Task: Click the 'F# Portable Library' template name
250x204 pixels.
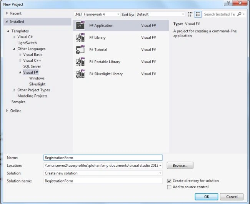Action: pyautogui.click(x=105, y=62)
